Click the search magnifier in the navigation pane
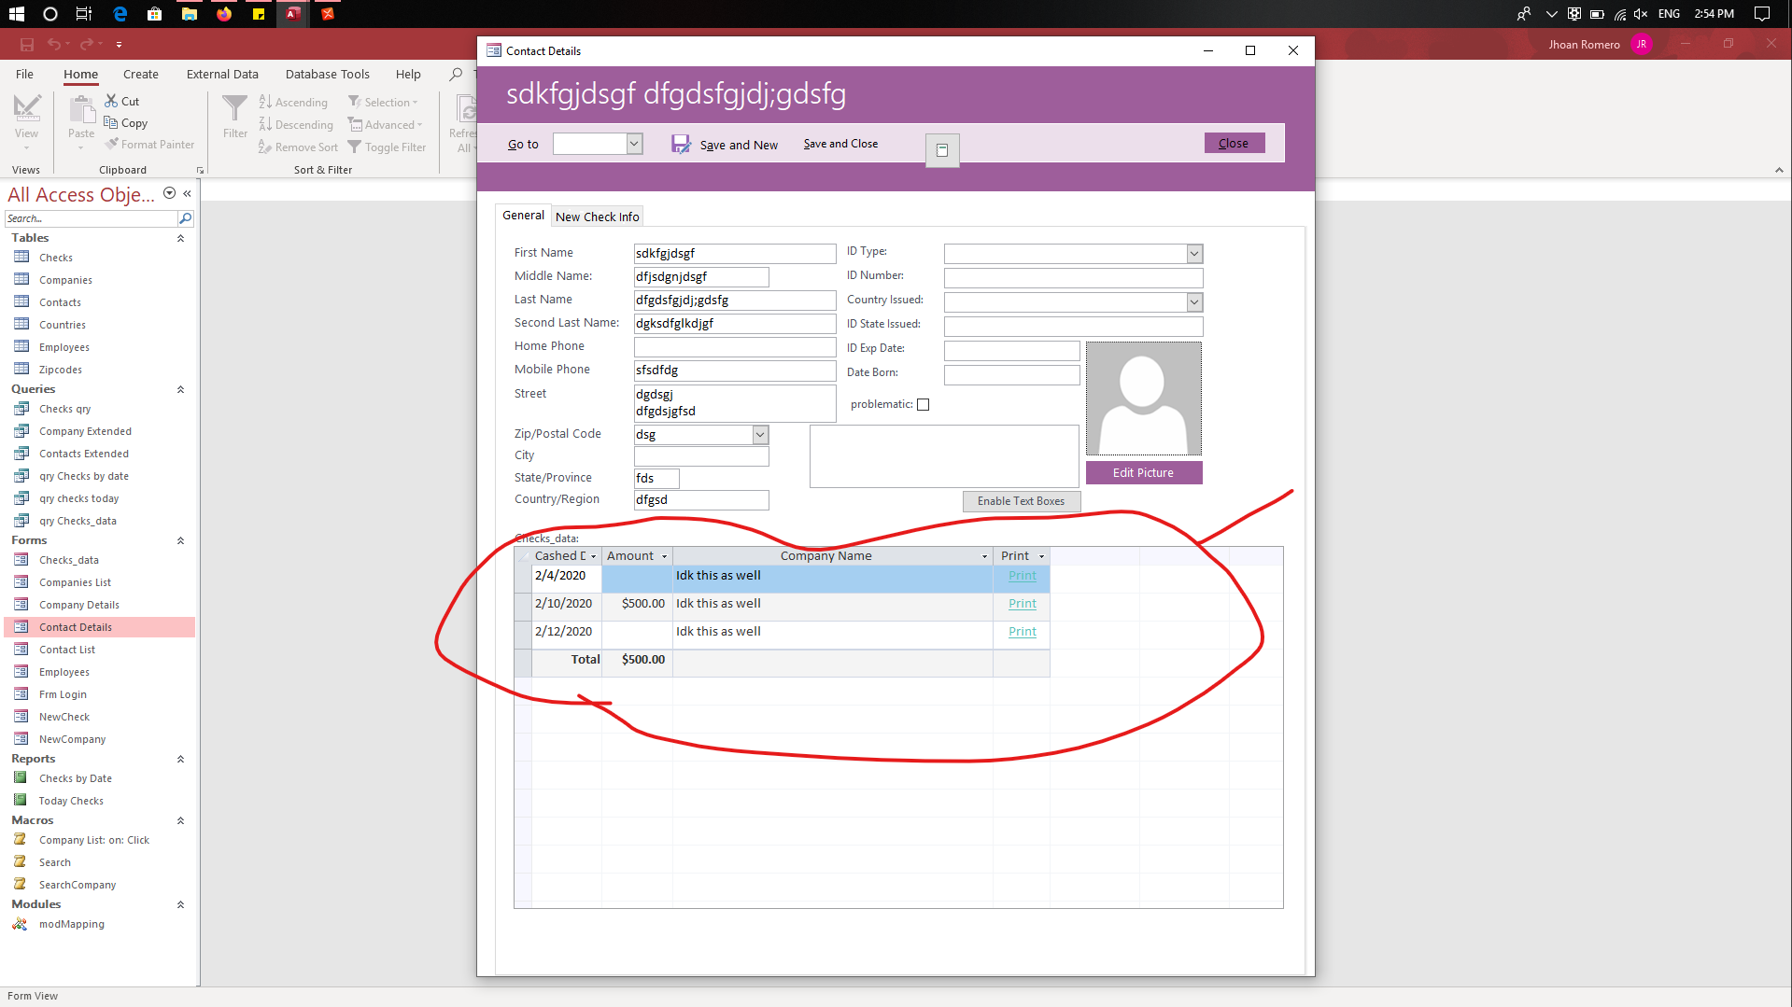1792x1007 pixels. pyautogui.click(x=185, y=218)
